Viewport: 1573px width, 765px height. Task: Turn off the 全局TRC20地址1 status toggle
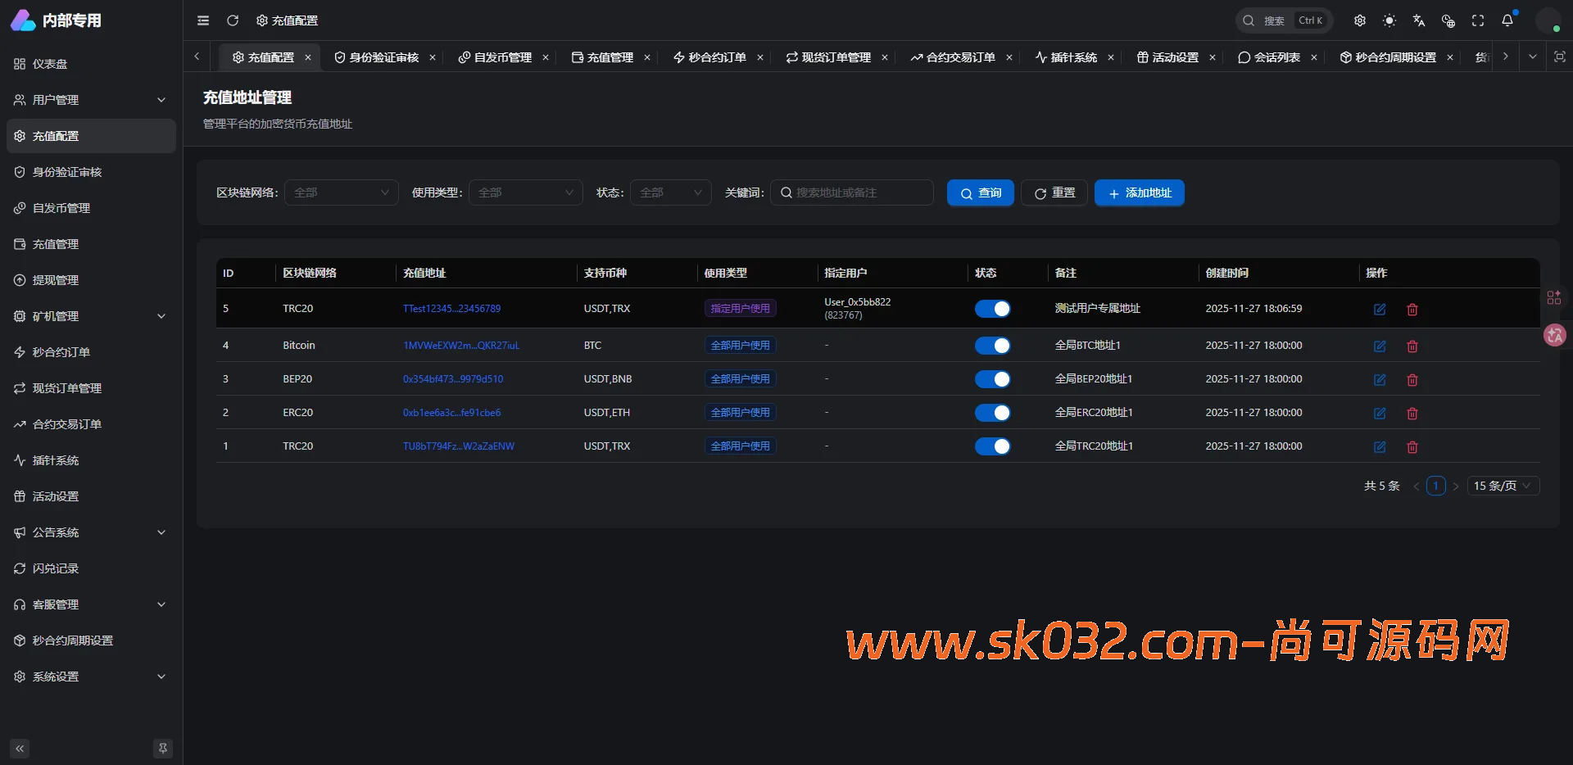coord(993,446)
